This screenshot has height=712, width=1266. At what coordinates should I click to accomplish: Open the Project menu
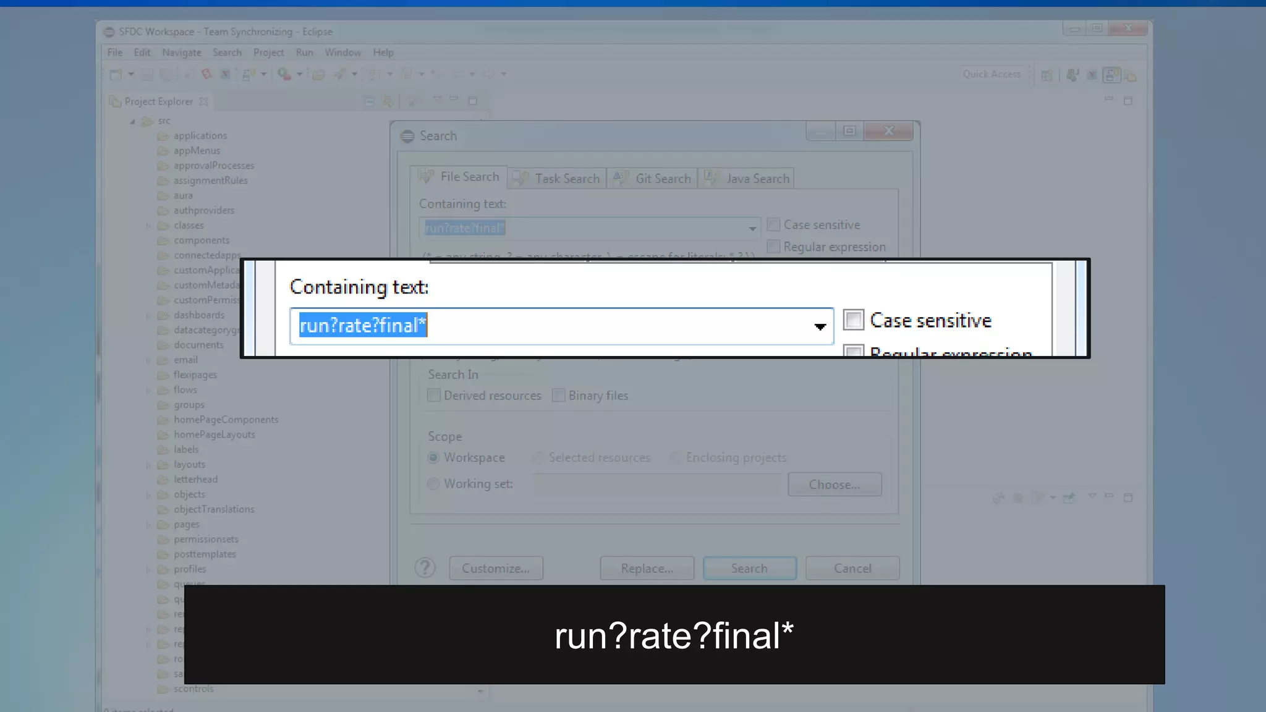pos(268,53)
